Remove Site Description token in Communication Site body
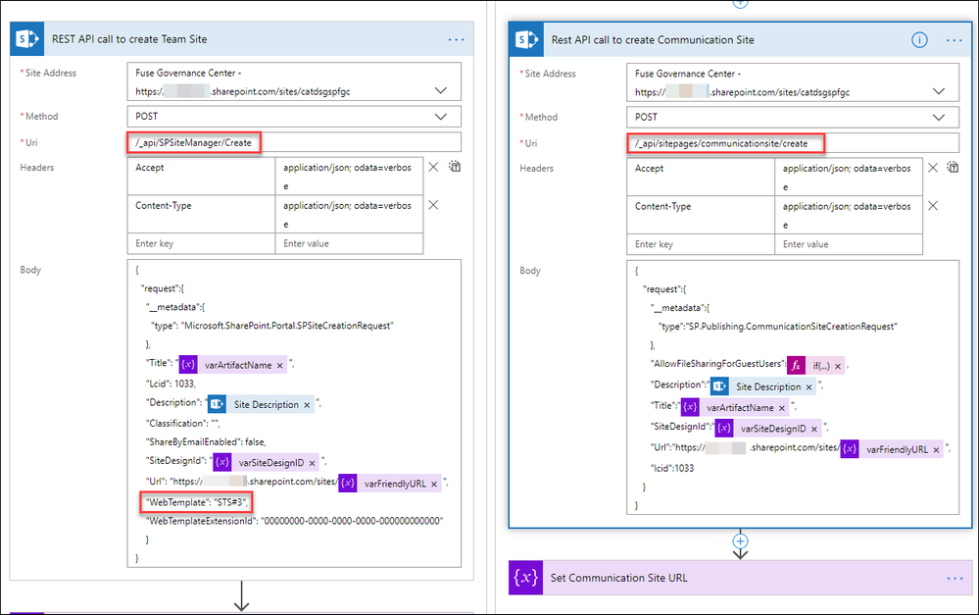This screenshot has height=615, width=979. [x=808, y=386]
